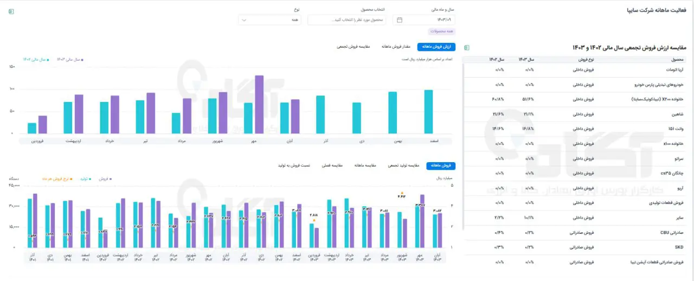
Task: Click the فعالیت ماهانه شرکت سایپا page title
Action: pyautogui.click(x=658, y=10)
